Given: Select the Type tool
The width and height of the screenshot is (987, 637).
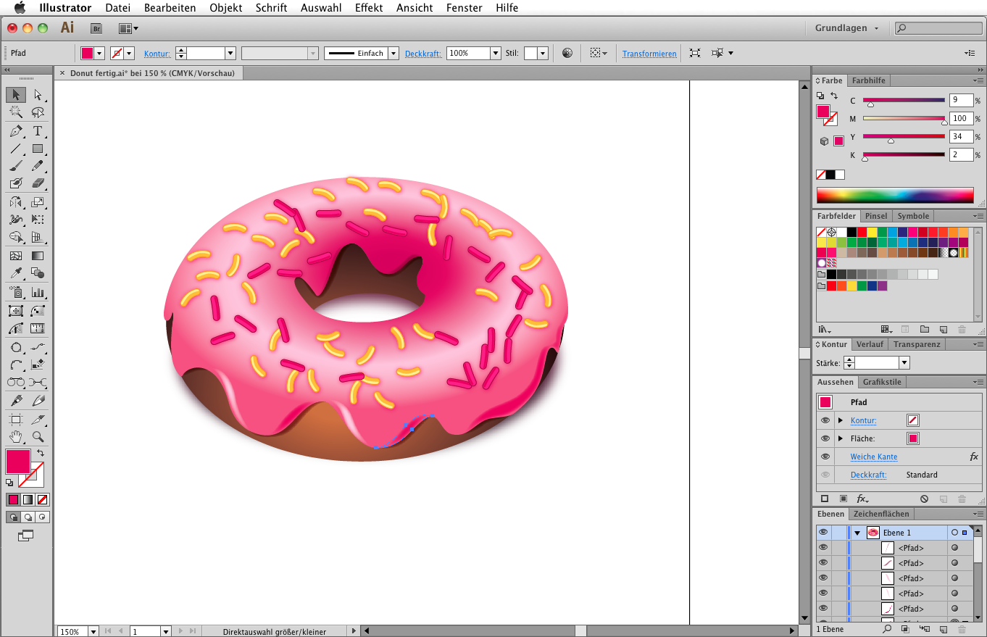Looking at the screenshot, I should pos(38,131).
